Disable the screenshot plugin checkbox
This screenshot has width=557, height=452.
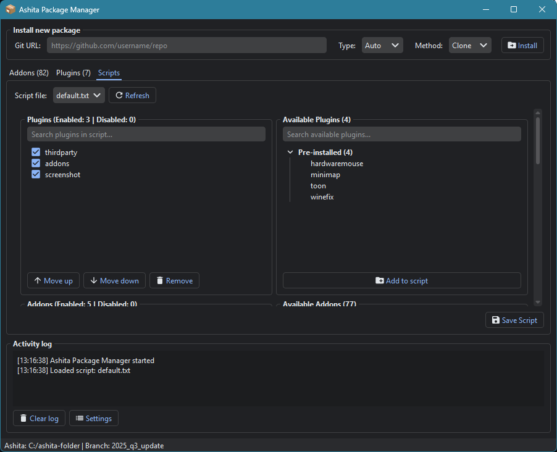(x=36, y=175)
